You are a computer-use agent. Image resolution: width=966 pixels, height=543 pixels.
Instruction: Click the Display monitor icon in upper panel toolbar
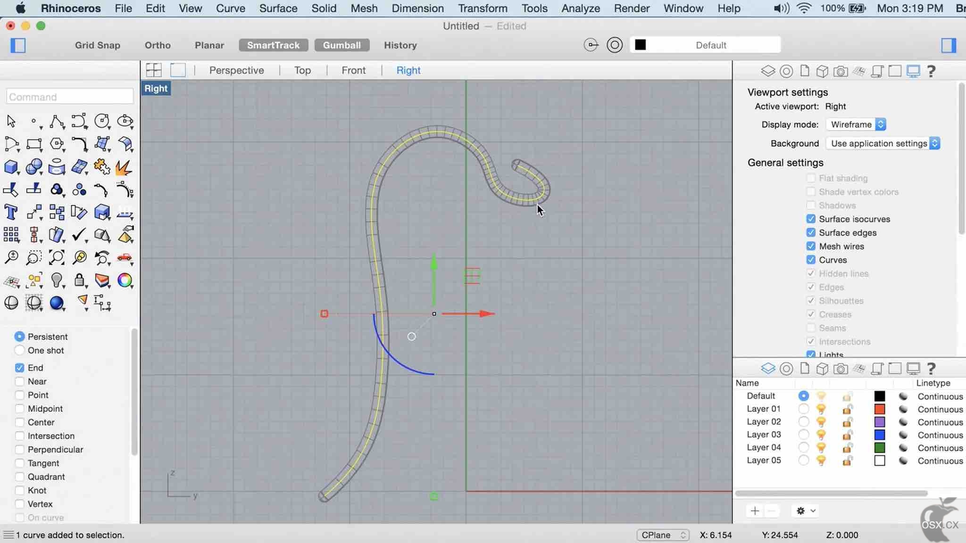click(914, 71)
